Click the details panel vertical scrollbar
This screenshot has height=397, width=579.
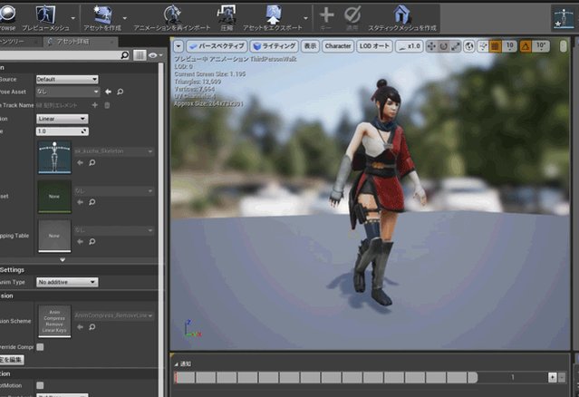pyautogui.click(x=161, y=229)
